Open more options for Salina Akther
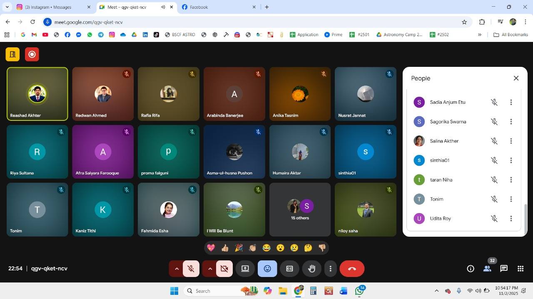This screenshot has height=299, width=533. [x=511, y=141]
